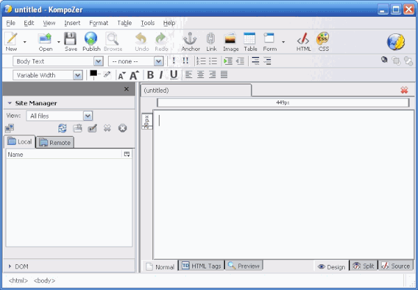The height and width of the screenshot is (290, 418).
Task: Open the HTML toolbar icon
Action: tap(304, 42)
